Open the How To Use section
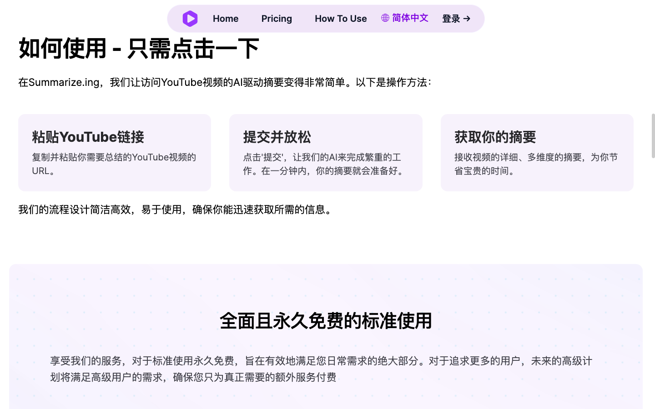This screenshot has height=409, width=655. pos(341,19)
